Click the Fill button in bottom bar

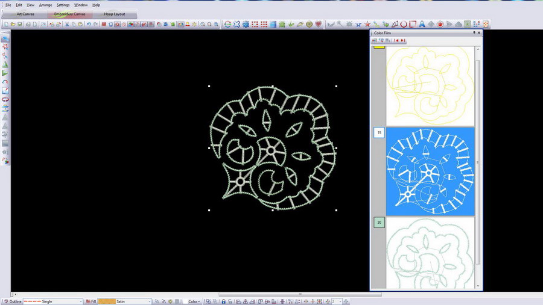[x=91, y=301]
